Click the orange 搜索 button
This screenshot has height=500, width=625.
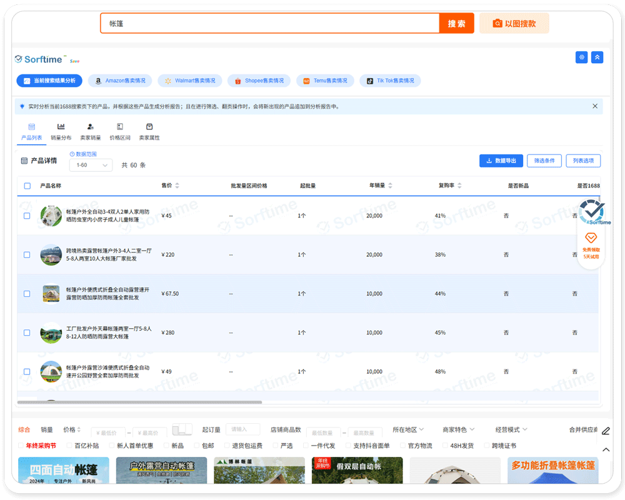457,22
